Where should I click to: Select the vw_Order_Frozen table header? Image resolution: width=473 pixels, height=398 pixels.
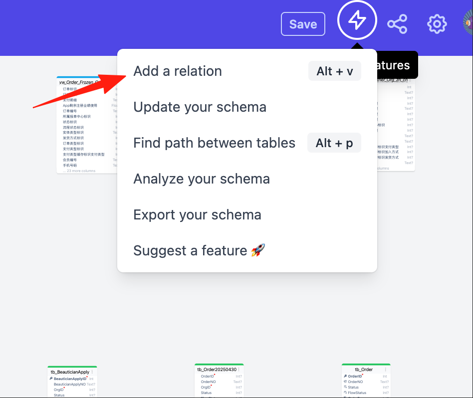[x=87, y=82]
